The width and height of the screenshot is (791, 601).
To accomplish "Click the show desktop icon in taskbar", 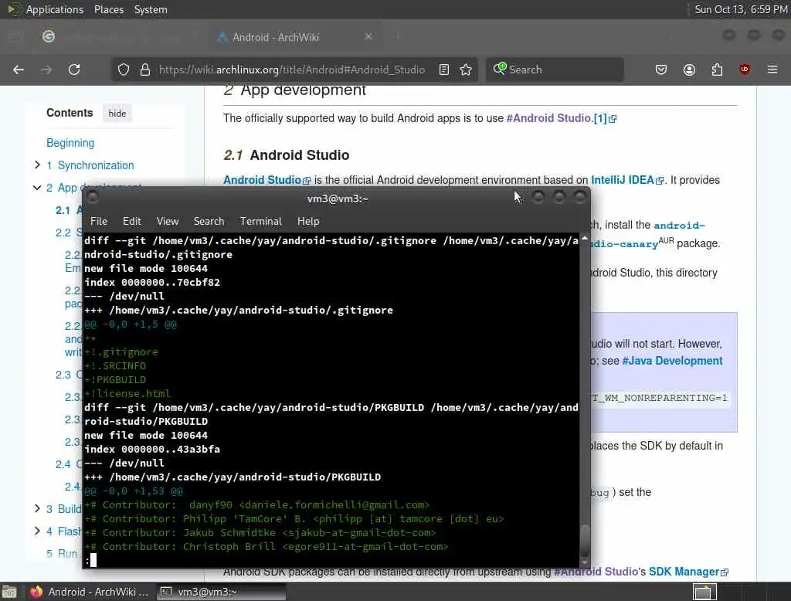I will click(9, 592).
